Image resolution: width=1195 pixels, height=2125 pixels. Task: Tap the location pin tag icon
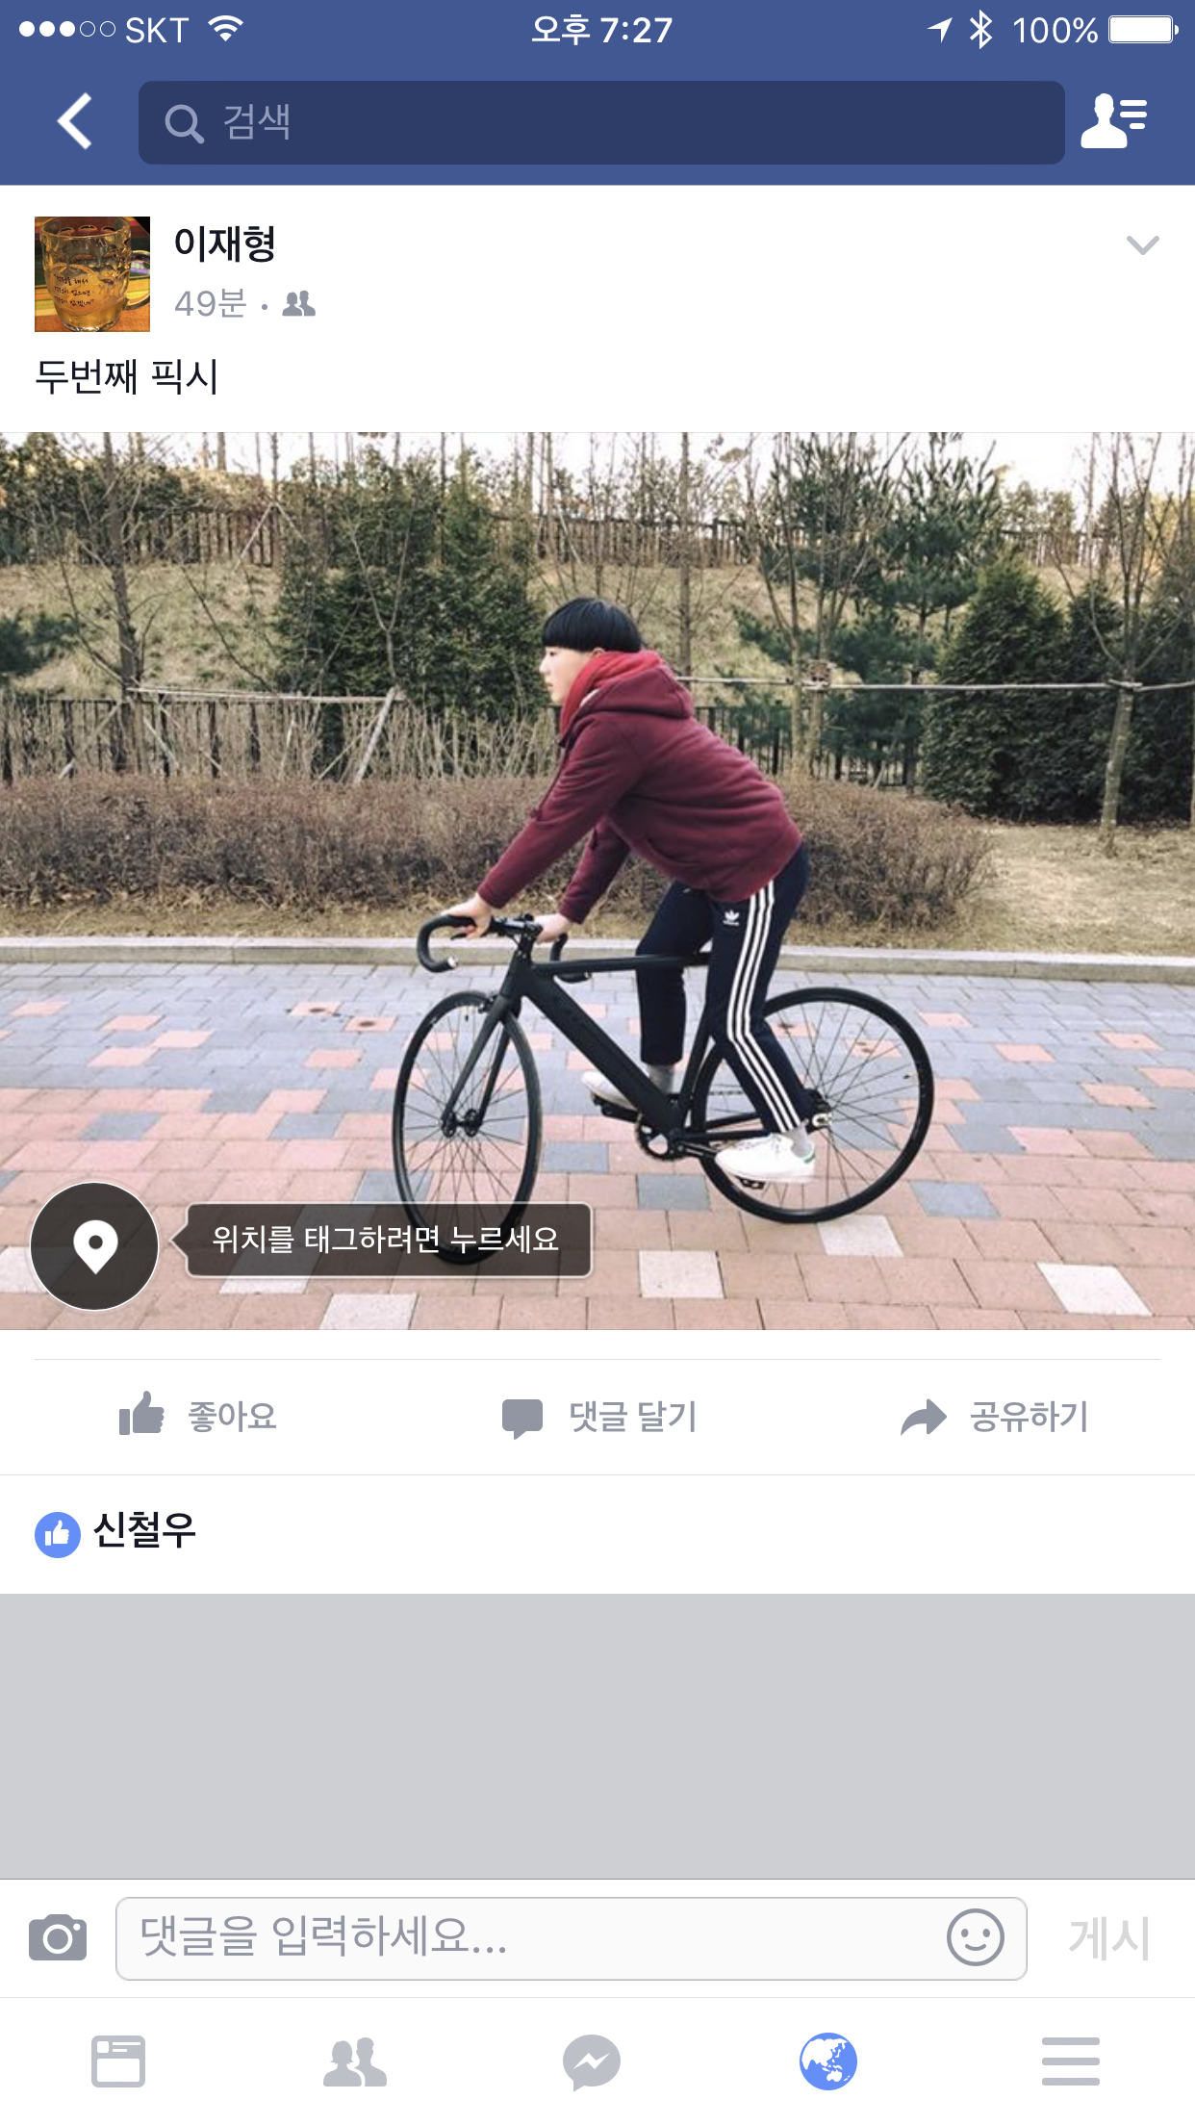coord(94,1245)
